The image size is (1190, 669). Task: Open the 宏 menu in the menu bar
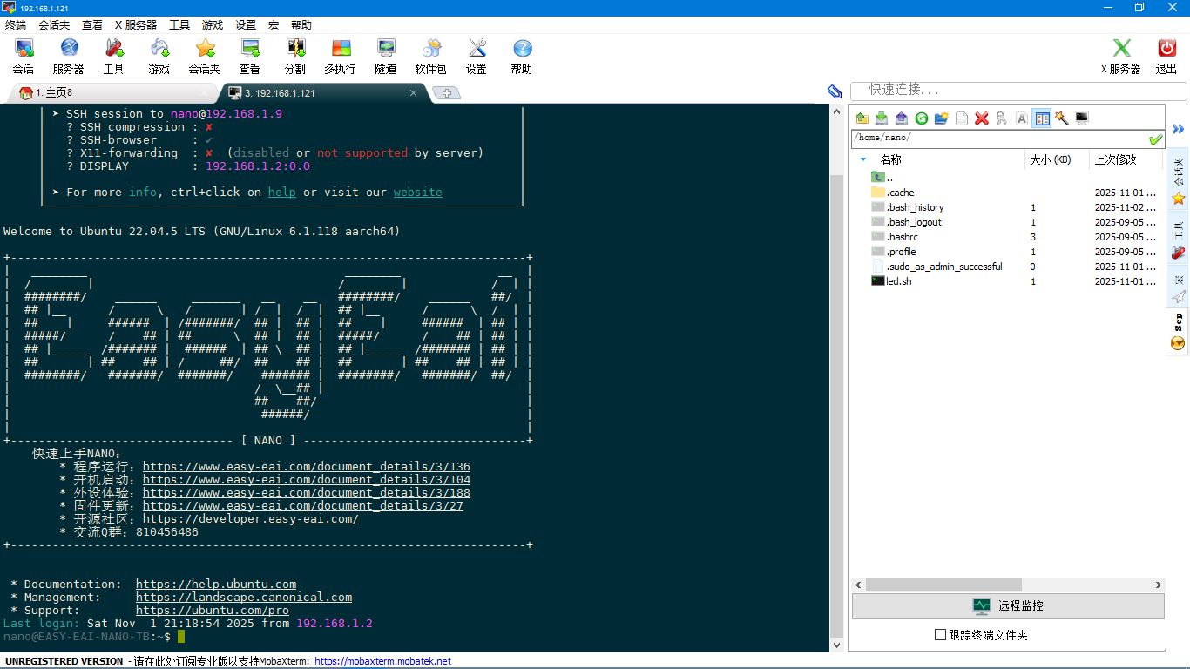274,25
